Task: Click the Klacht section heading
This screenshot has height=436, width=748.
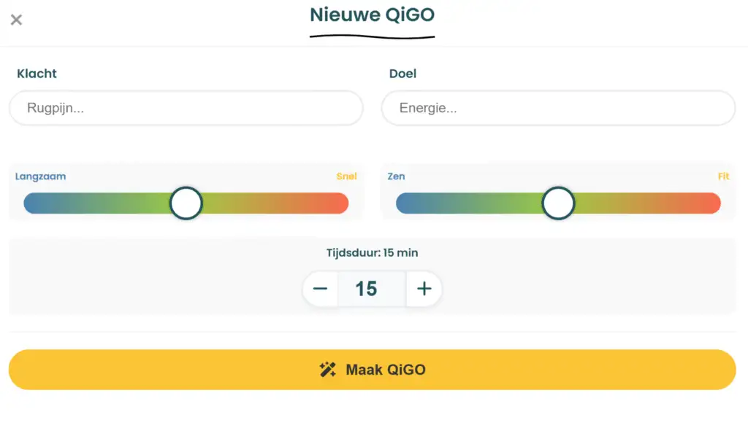Action: [x=36, y=74]
